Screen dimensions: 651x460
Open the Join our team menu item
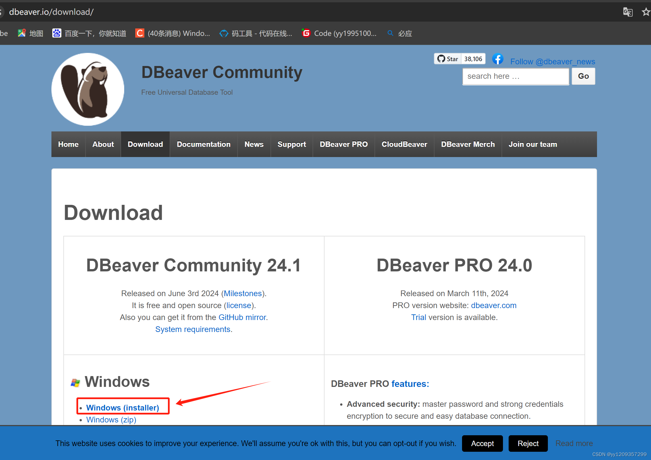(533, 144)
